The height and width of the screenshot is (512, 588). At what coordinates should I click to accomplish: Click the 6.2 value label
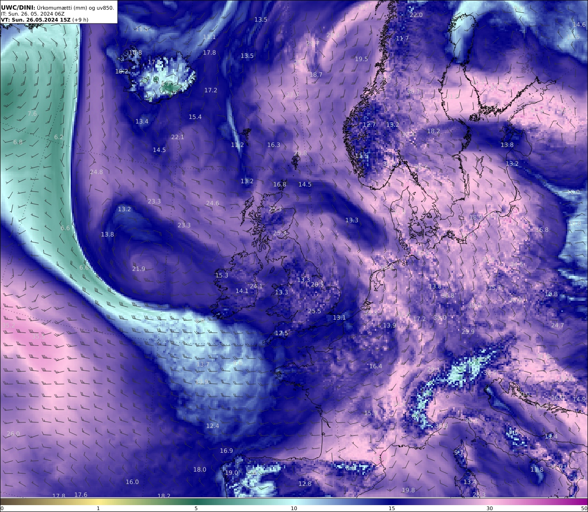[x=59, y=137]
